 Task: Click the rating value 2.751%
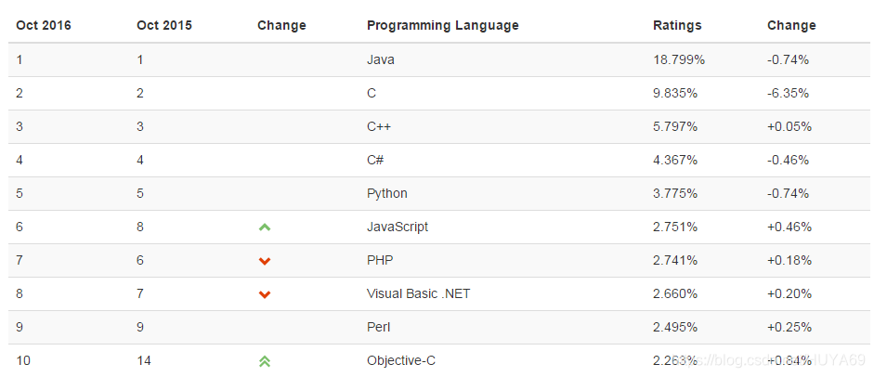[x=675, y=227]
